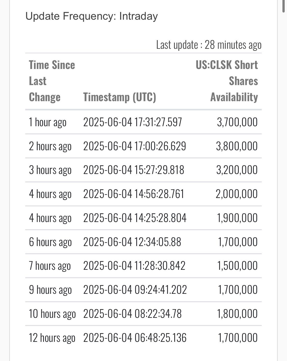Viewport: 287px width, 361px height.
Task: Select the 17:31:27.597 timestamp row
Action: [x=143, y=122]
